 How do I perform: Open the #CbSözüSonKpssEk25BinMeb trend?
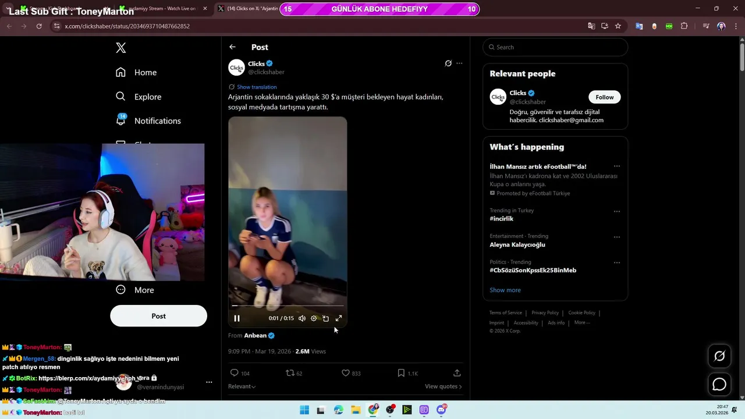click(x=533, y=270)
